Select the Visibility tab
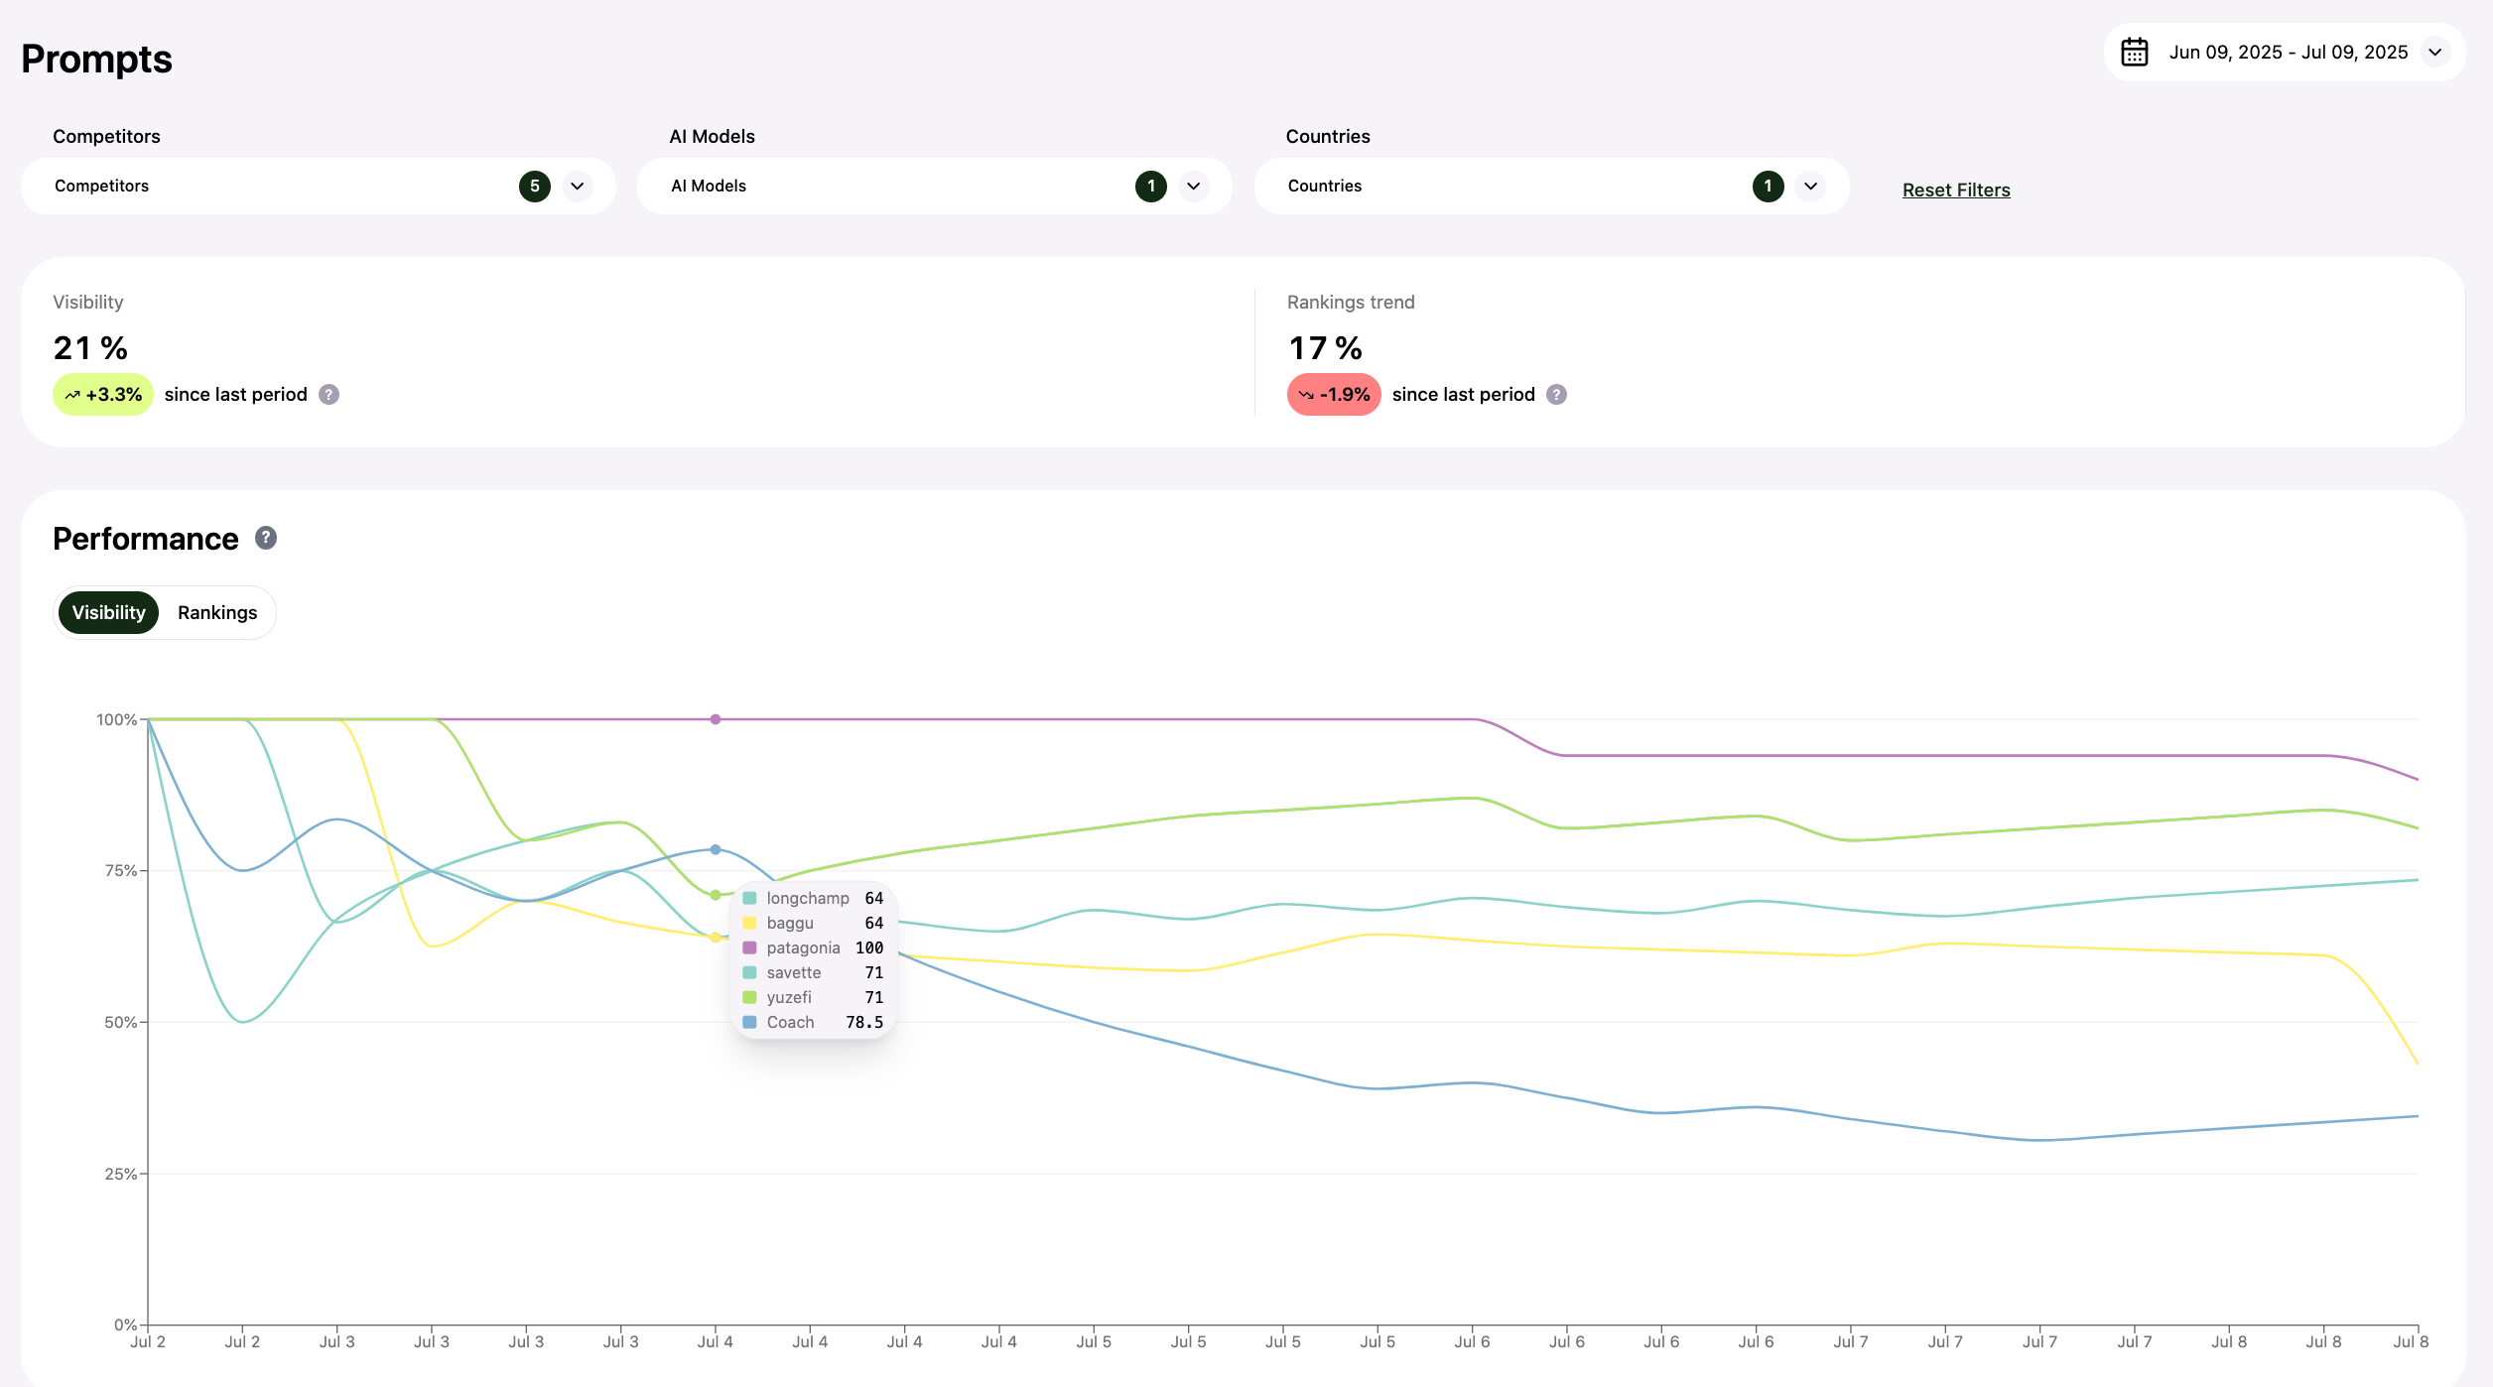Image resolution: width=2493 pixels, height=1387 pixels. click(108, 612)
